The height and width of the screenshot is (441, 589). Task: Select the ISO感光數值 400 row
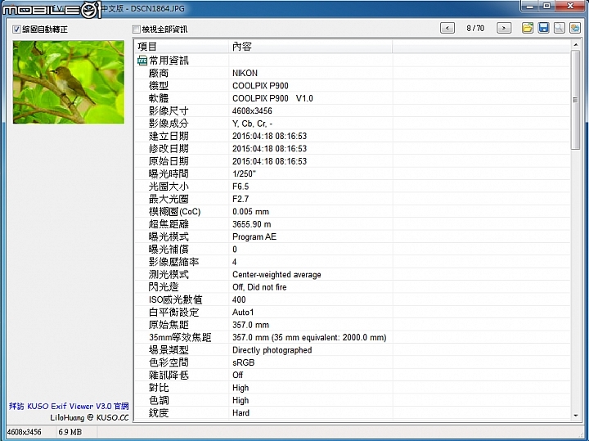coord(353,299)
